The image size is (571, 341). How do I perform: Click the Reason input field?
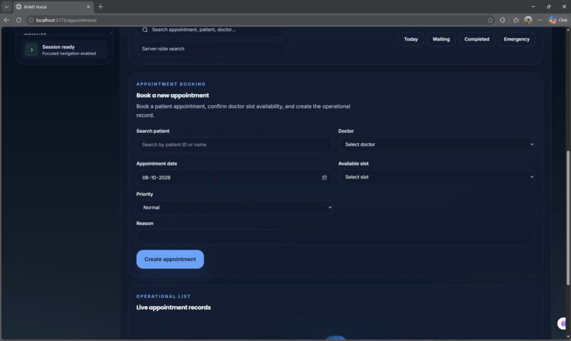coord(335,237)
